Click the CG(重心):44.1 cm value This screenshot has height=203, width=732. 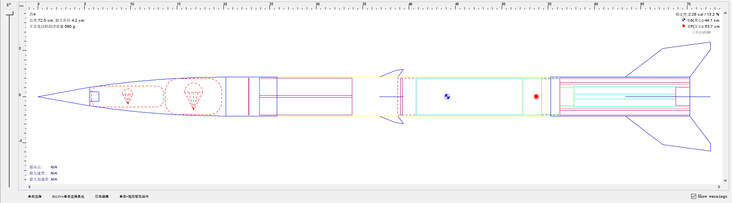(703, 21)
